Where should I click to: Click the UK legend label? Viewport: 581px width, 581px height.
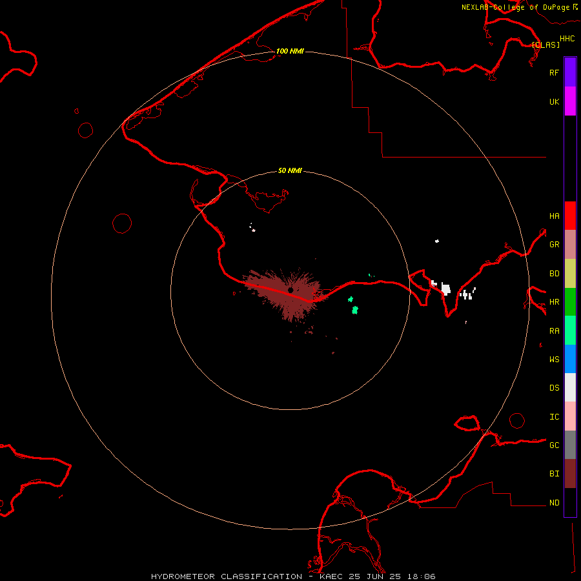point(555,101)
